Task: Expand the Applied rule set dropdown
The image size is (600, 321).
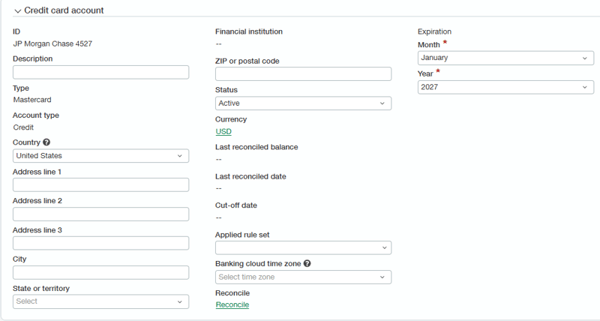Action: point(303,247)
